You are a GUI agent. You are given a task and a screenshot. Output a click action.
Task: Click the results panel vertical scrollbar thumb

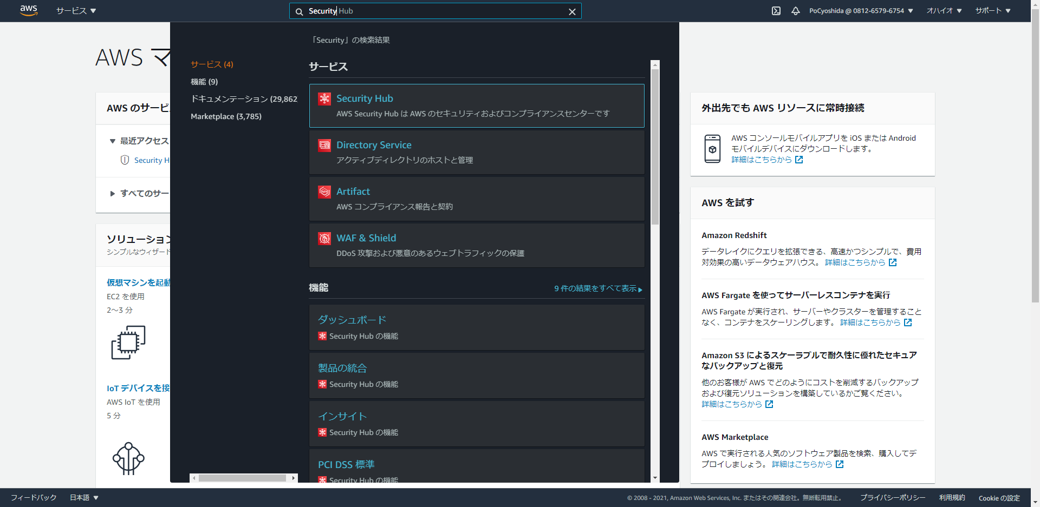point(655,147)
